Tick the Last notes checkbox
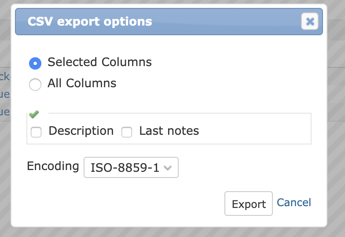Viewport: 345px width, 237px height. pos(127,132)
